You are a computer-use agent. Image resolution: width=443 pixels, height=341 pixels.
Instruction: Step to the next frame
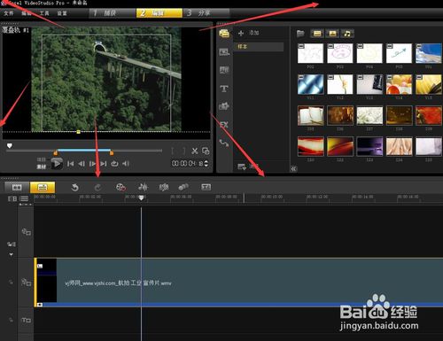tap(92, 164)
